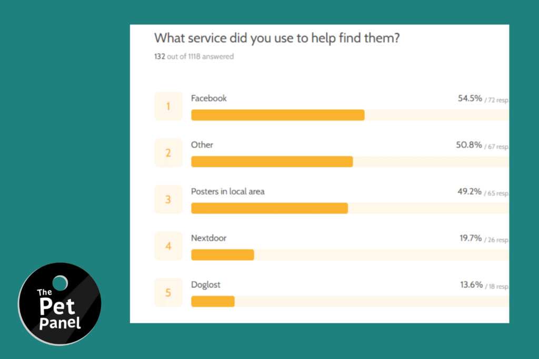Screen dimensions: 539x359
Task: Click the Nextdoor orange result bar
Action: point(223,255)
